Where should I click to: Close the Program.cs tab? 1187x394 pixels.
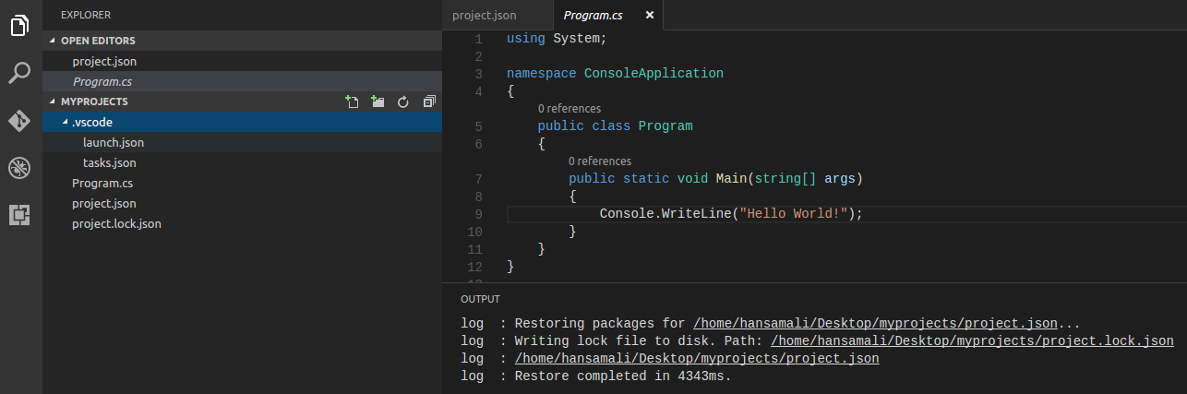coord(650,15)
